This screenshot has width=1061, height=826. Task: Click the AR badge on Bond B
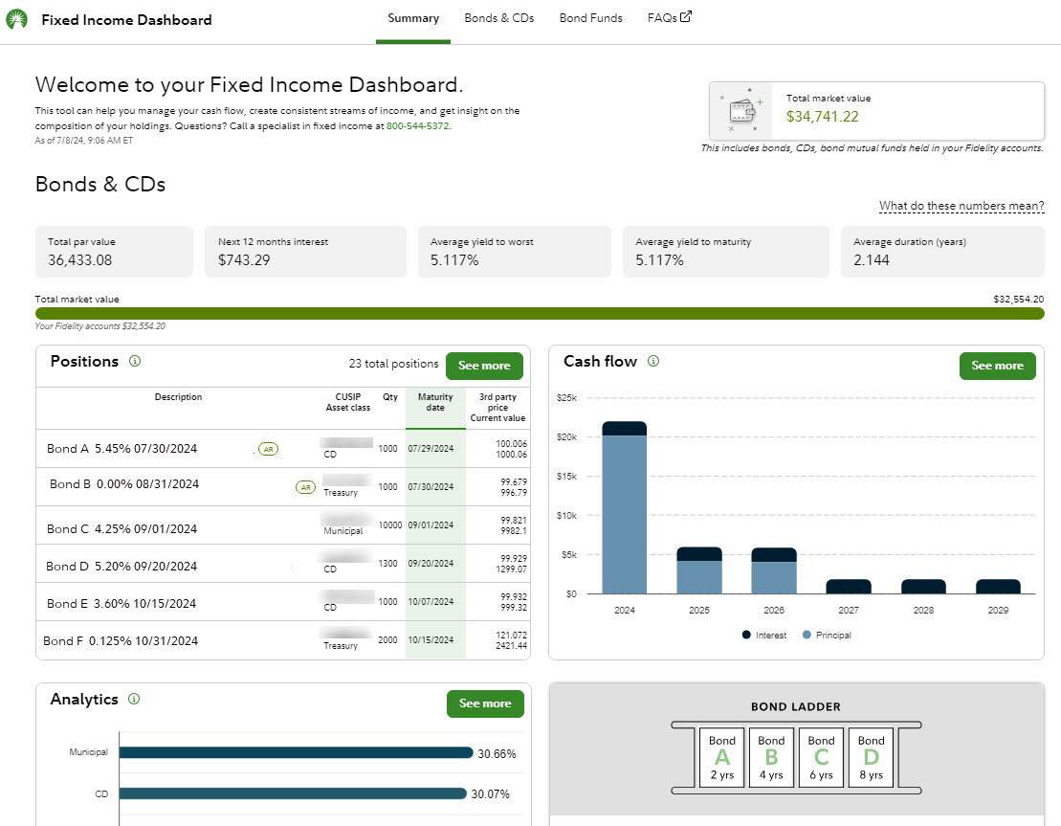click(x=305, y=487)
